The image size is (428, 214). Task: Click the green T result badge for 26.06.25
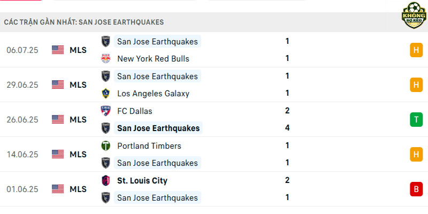click(416, 119)
